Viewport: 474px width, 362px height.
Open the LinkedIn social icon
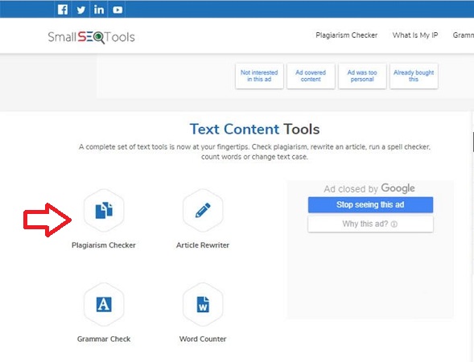(99, 10)
